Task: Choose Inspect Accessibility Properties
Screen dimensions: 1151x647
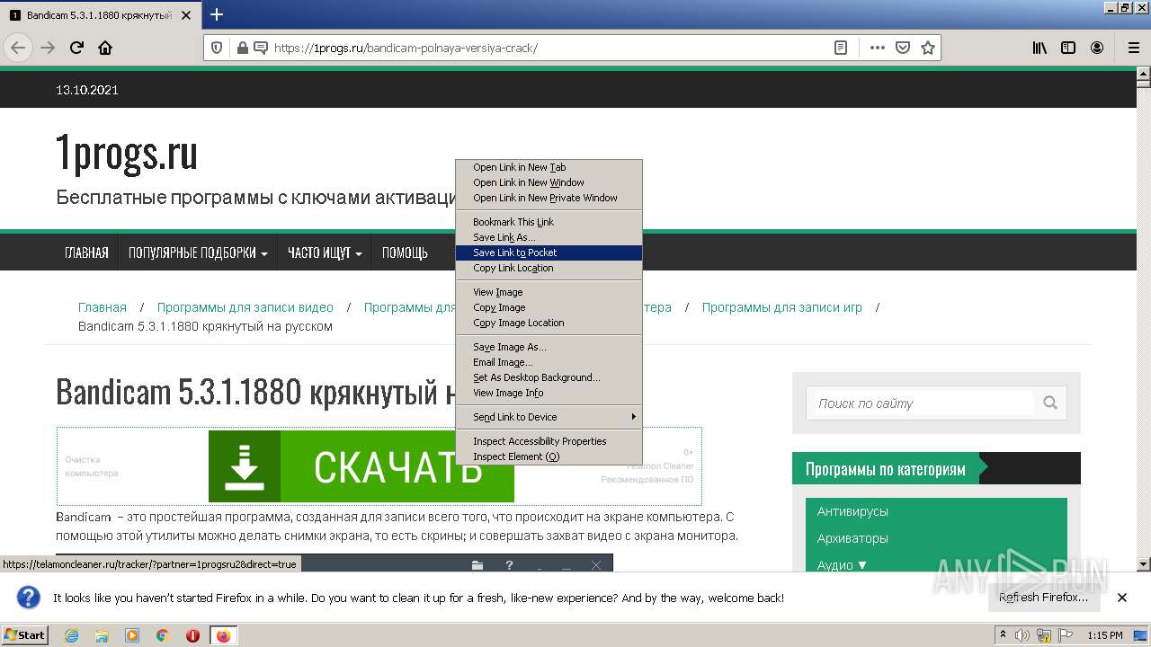Action: 549,441
